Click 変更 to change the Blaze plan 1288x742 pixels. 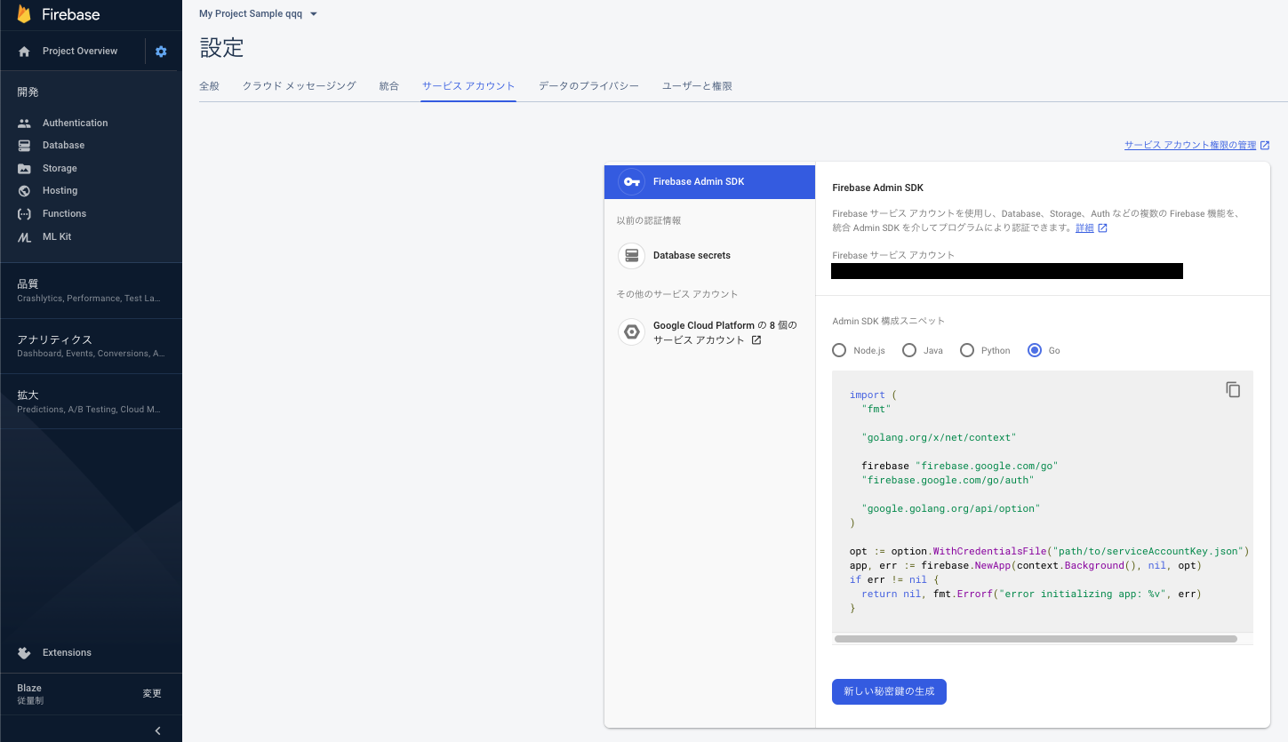click(x=152, y=693)
